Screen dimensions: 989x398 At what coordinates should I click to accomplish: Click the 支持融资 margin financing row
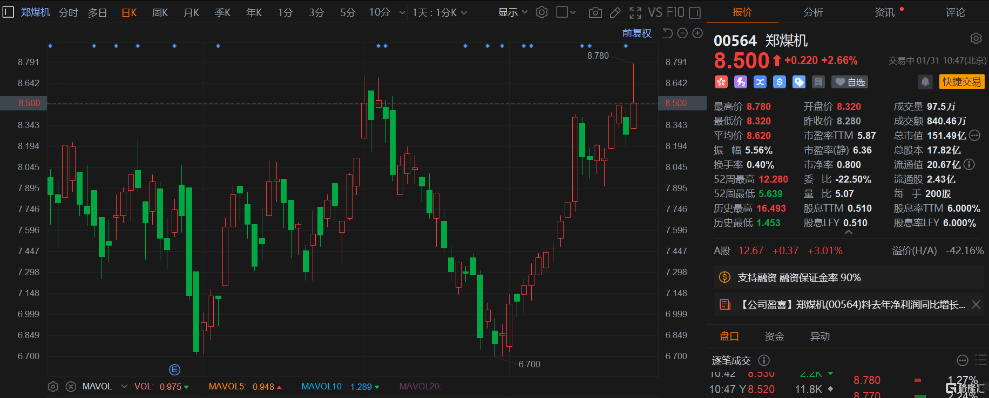point(848,277)
